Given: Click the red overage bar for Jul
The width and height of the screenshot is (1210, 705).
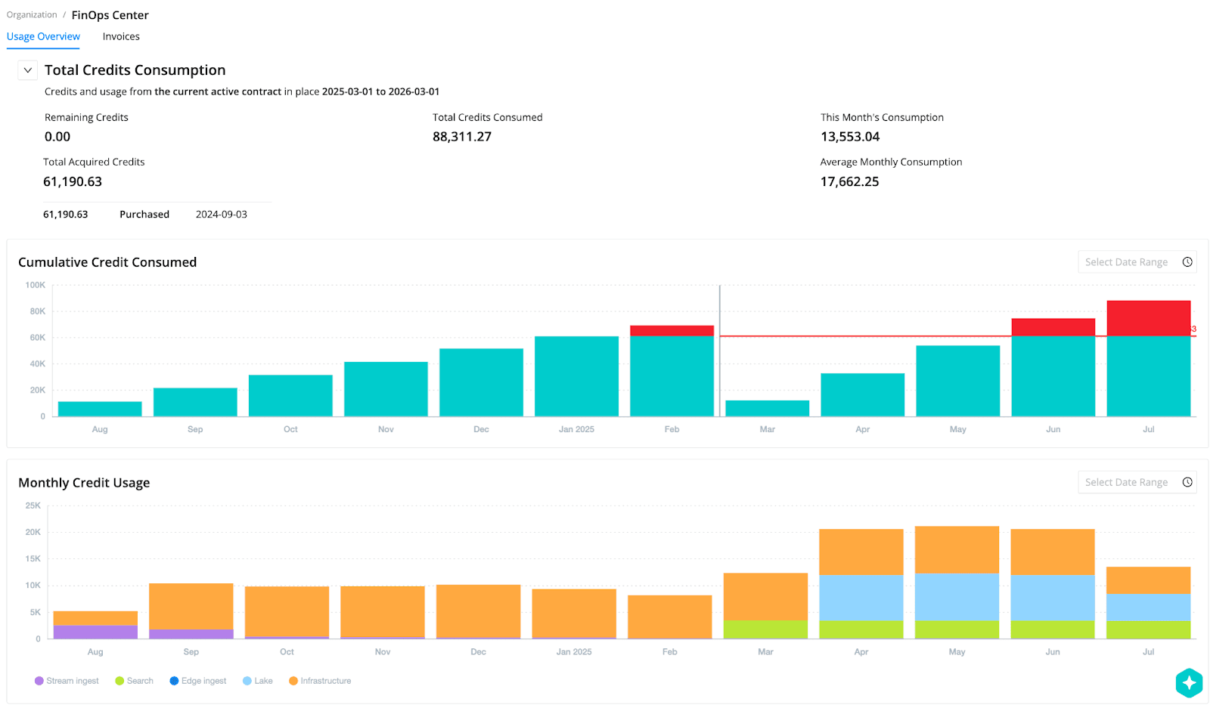Looking at the screenshot, I should [1148, 318].
